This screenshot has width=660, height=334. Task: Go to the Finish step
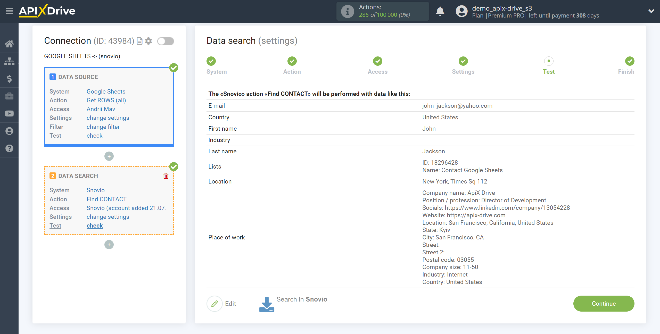(x=630, y=61)
